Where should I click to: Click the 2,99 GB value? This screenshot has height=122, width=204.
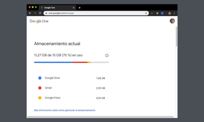[x=101, y=88]
